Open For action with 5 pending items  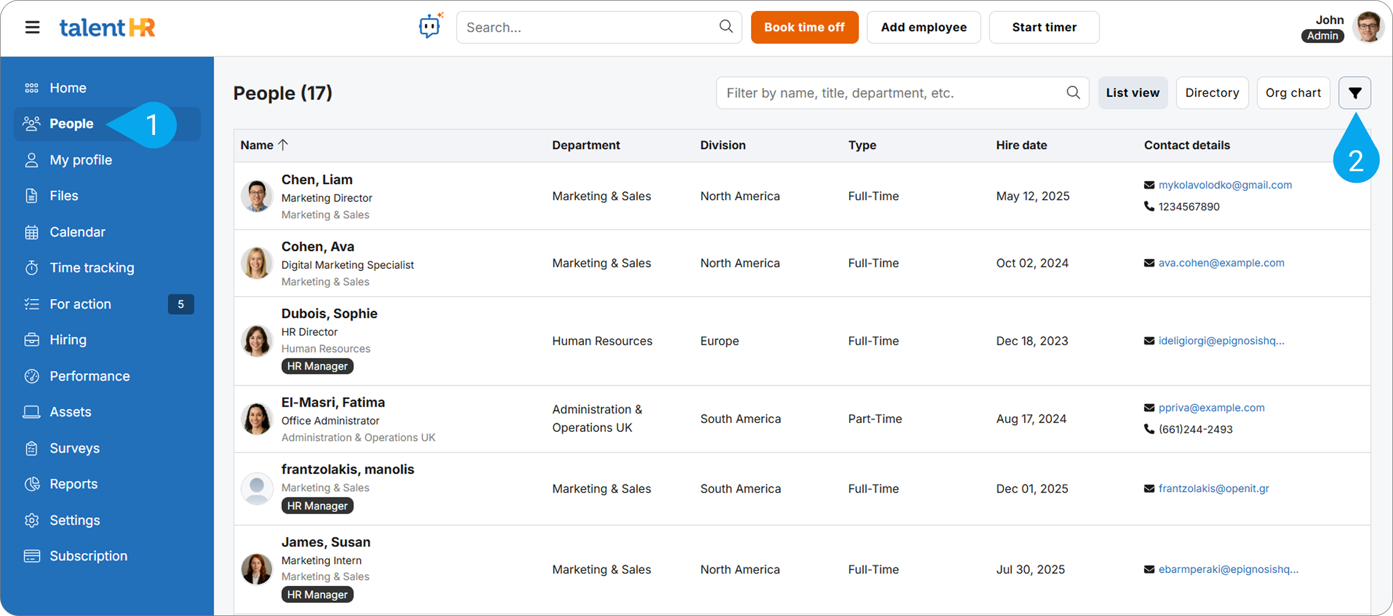coord(80,304)
